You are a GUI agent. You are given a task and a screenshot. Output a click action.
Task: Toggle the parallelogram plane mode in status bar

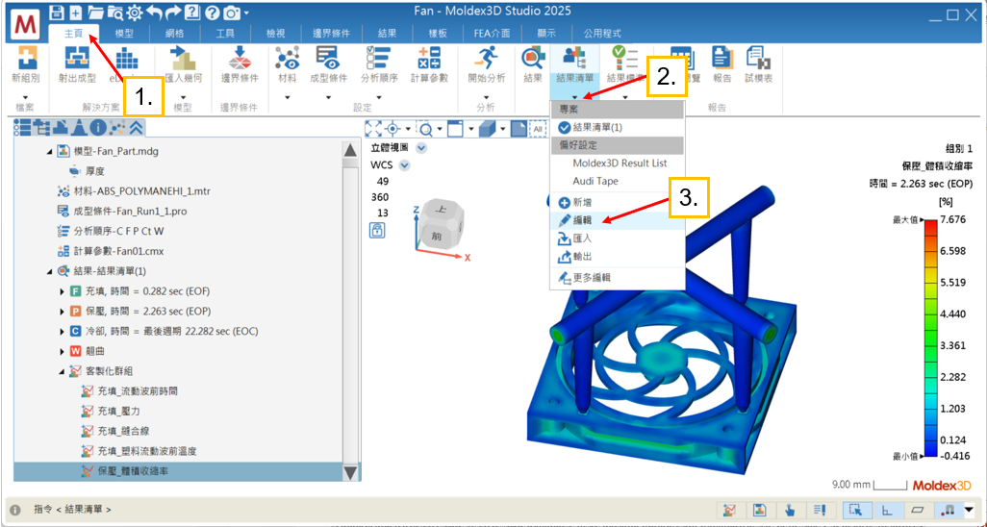[919, 510]
